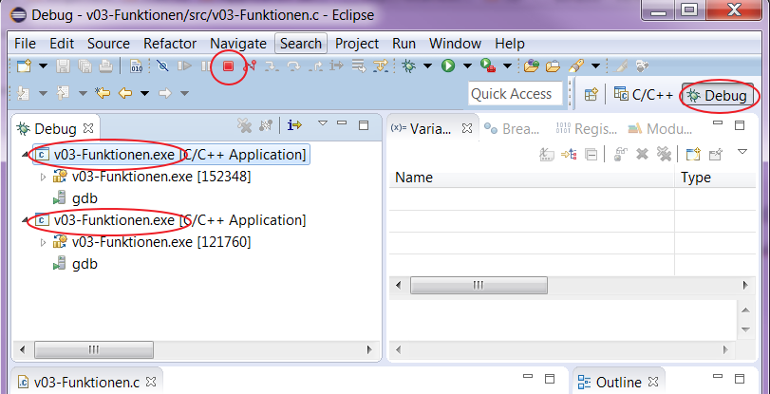The width and height of the screenshot is (770, 394).
Task: Open the Search menu
Action: (x=301, y=44)
